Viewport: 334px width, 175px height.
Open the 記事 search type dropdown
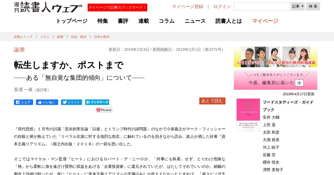(x=298, y=6)
